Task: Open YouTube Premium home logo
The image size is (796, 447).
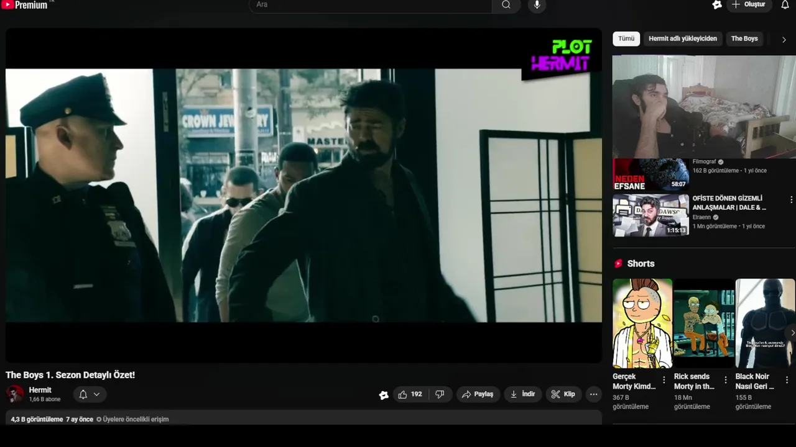Action: pos(25,5)
